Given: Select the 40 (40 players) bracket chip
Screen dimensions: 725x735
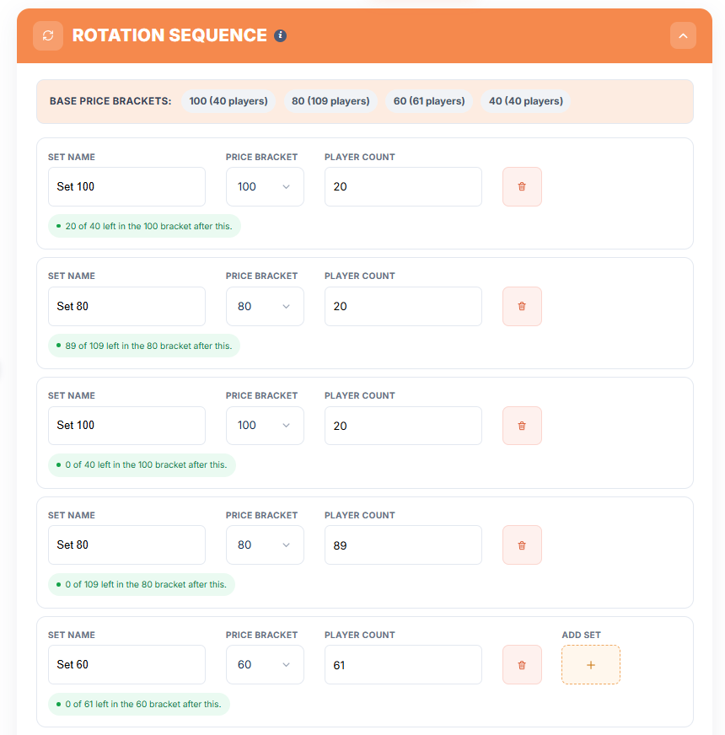Looking at the screenshot, I should coord(526,101).
